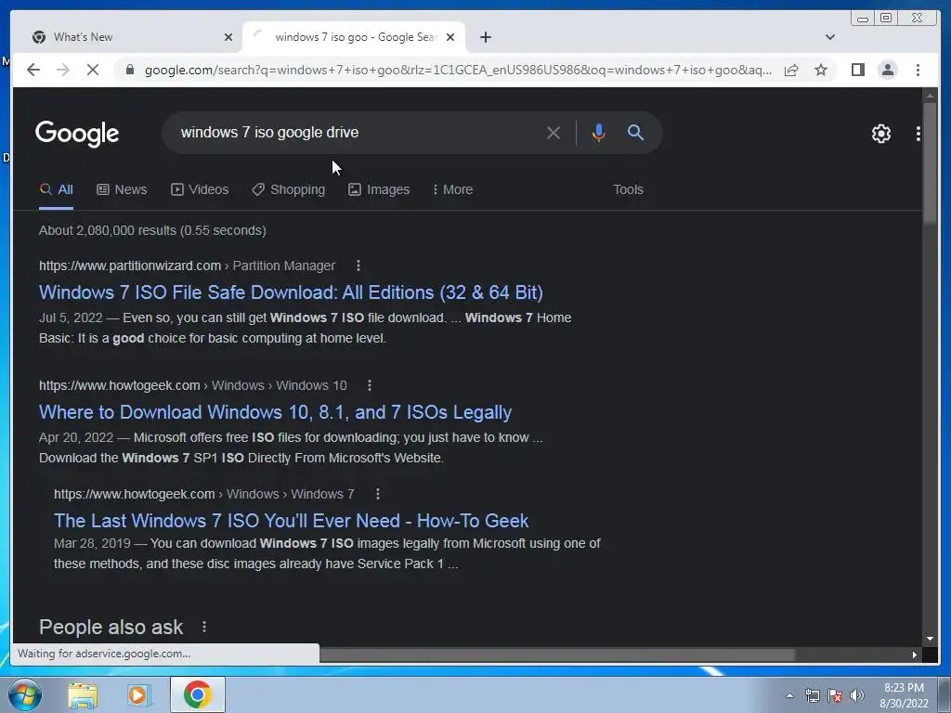Screen dimensions: 951x713
Task: Click the partitionwizard.com URL breadcrumb
Action: click(187, 266)
